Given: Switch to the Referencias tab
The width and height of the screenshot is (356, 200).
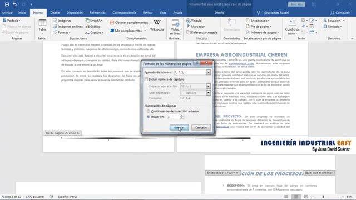Looking at the screenshot, I should 97,13.
